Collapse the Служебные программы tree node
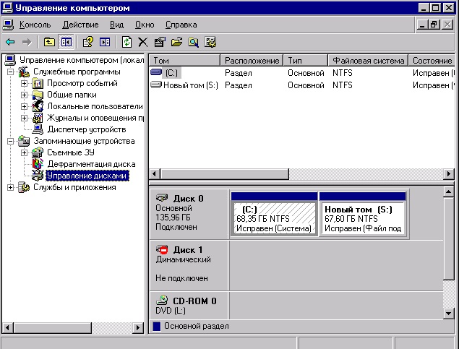The height and width of the screenshot is (349, 459). (x=11, y=72)
